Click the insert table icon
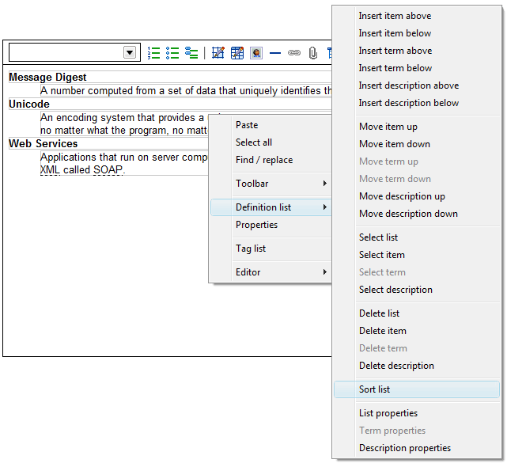 pos(218,53)
